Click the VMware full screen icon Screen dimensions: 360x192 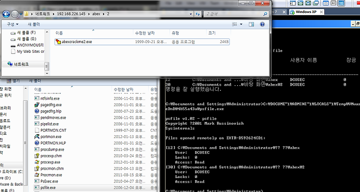tap(300, 3)
